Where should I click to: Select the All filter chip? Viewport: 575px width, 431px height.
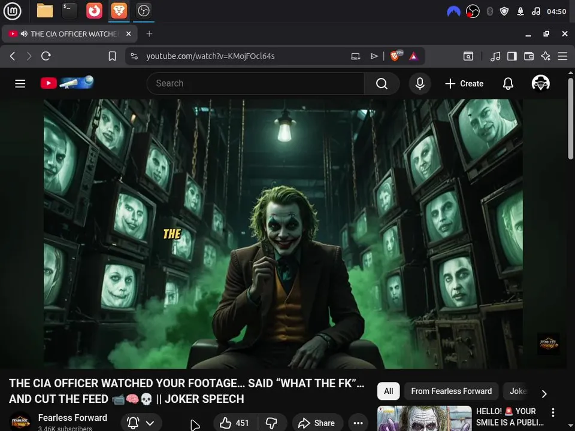coord(388,391)
